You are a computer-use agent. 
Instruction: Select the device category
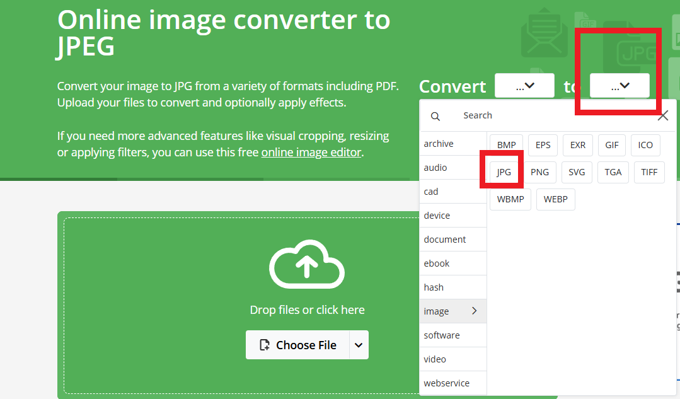click(452, 215)
